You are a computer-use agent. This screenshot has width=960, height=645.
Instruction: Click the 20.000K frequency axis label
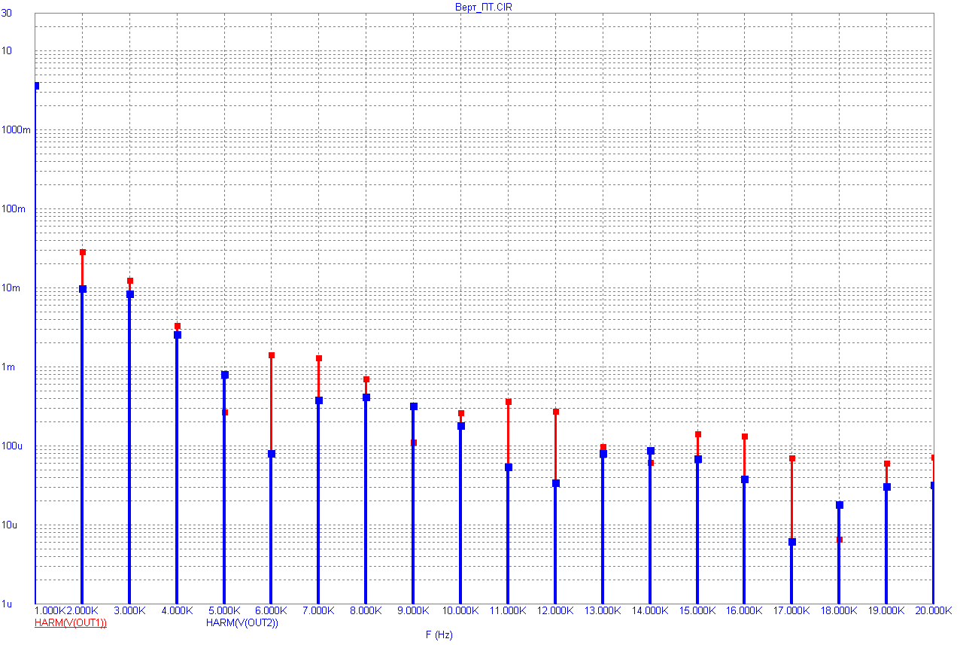click(x=934, y=610)
